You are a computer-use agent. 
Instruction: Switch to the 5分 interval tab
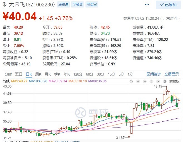tap(121, 74)
